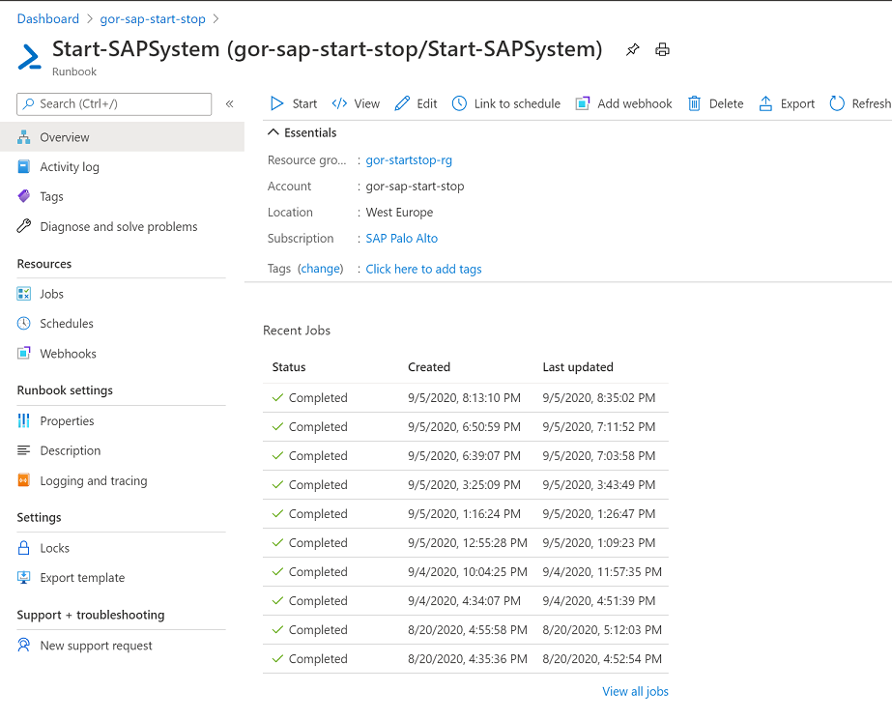
Task: Click the Edit pencil icon
Action: coord(402,103)
